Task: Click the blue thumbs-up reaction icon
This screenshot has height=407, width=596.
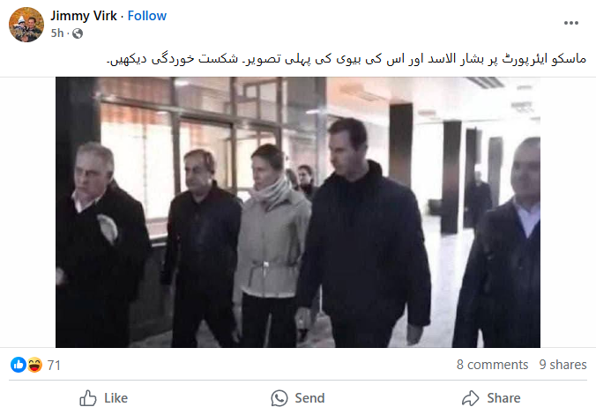Action: pyautogui.click(x=19, y=365)
